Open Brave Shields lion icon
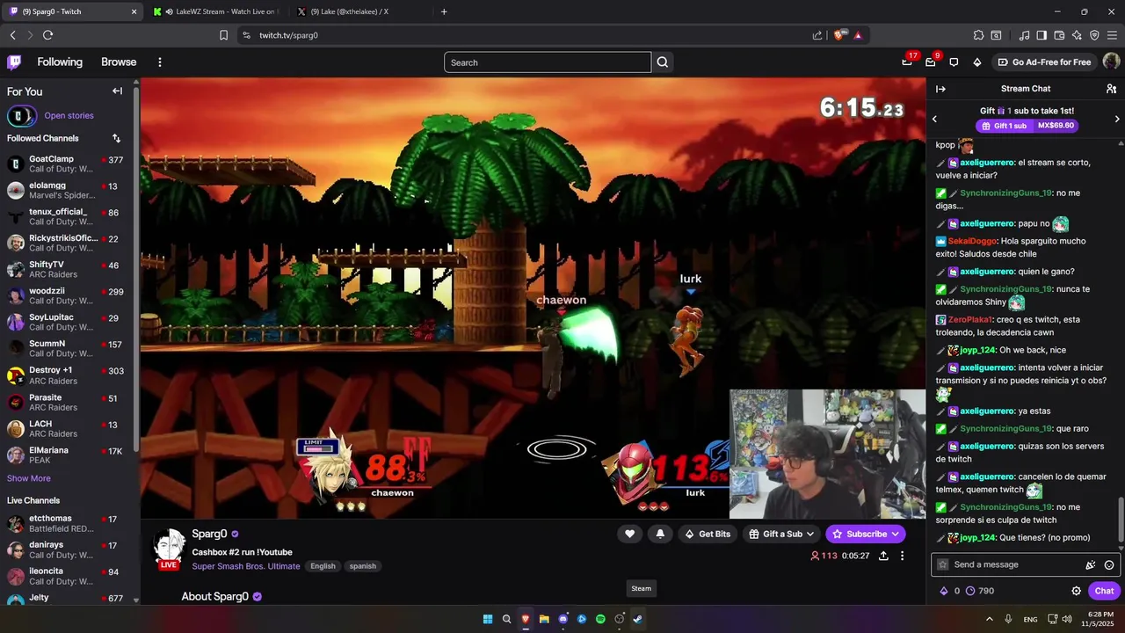This screenshot has width=1125, height=633. [x=838, y=35]
